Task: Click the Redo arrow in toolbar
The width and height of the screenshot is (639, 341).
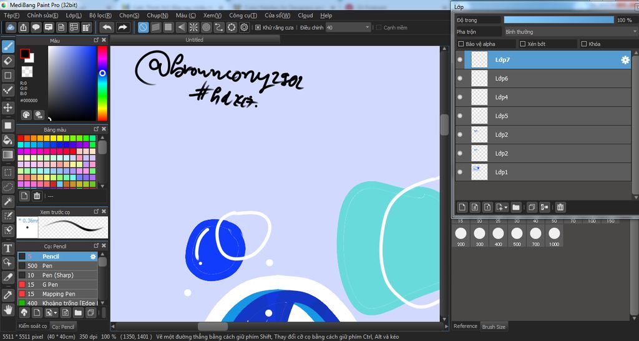Action: (122, 27)
